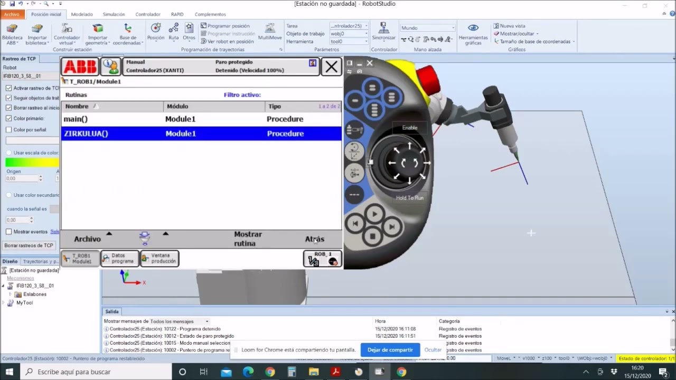The width and height of the screenshot is (676, 380).
Task: Select Usar color secundario radio
Action: [8, 195]
